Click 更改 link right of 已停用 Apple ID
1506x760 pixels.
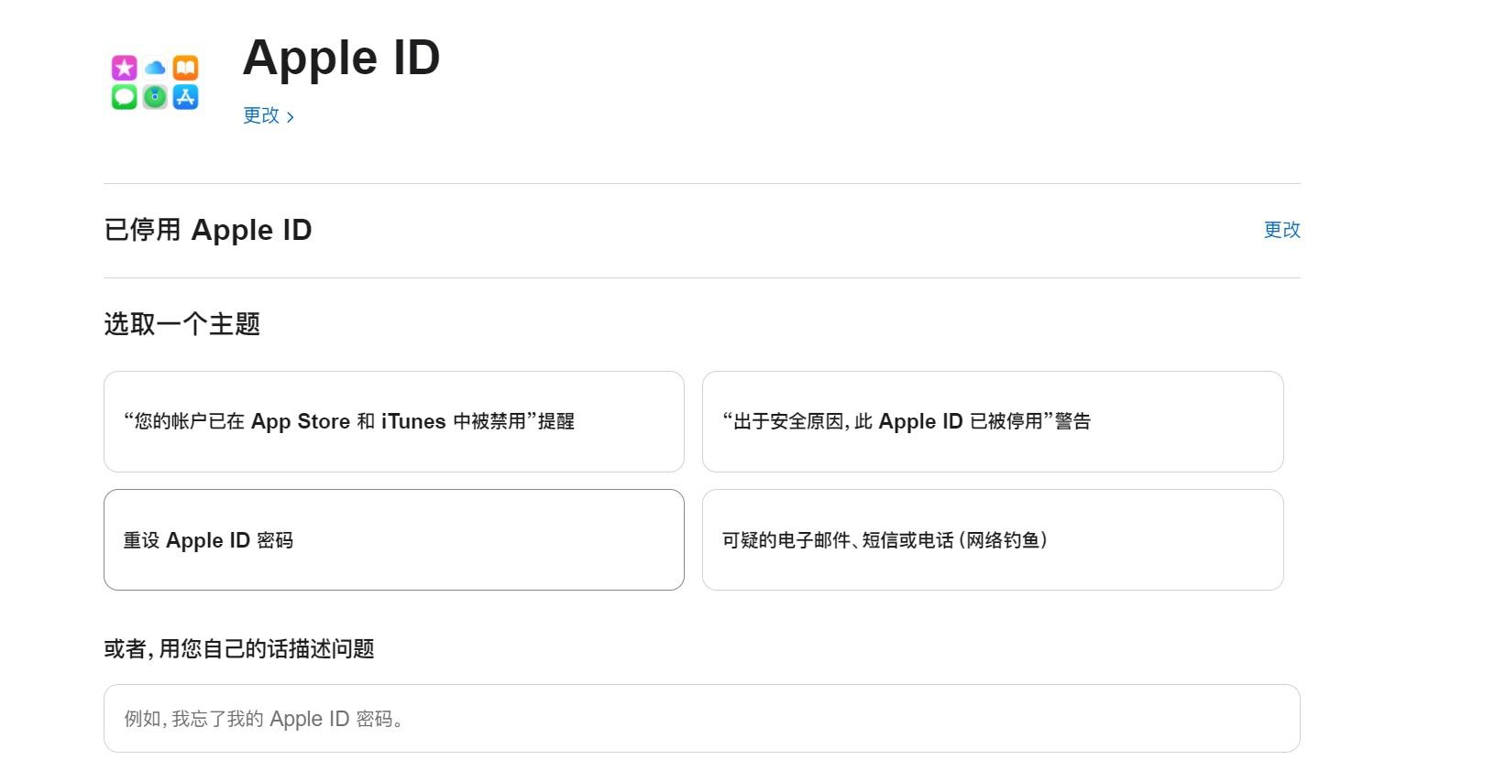(1281, 230)
